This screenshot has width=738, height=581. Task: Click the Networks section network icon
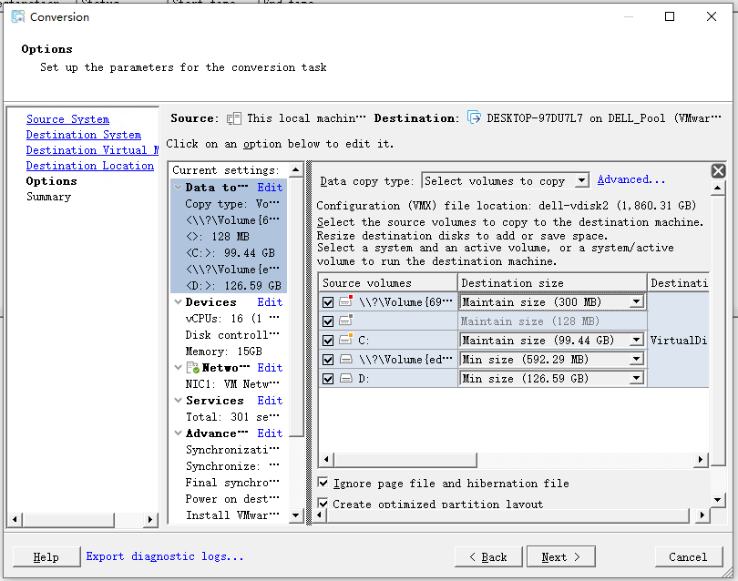point(193,367)
